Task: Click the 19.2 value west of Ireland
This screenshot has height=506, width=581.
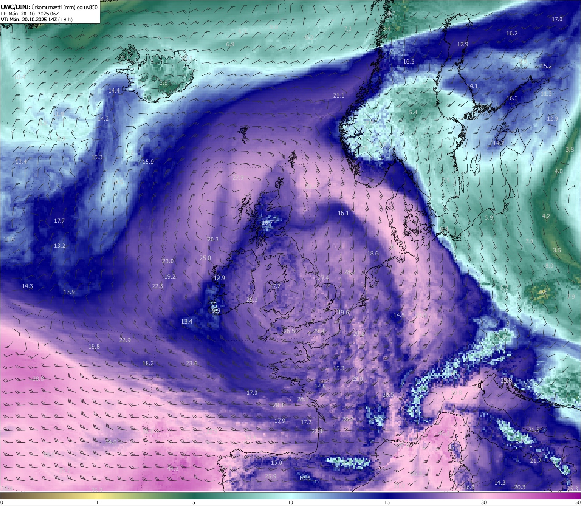Action: 170,276
